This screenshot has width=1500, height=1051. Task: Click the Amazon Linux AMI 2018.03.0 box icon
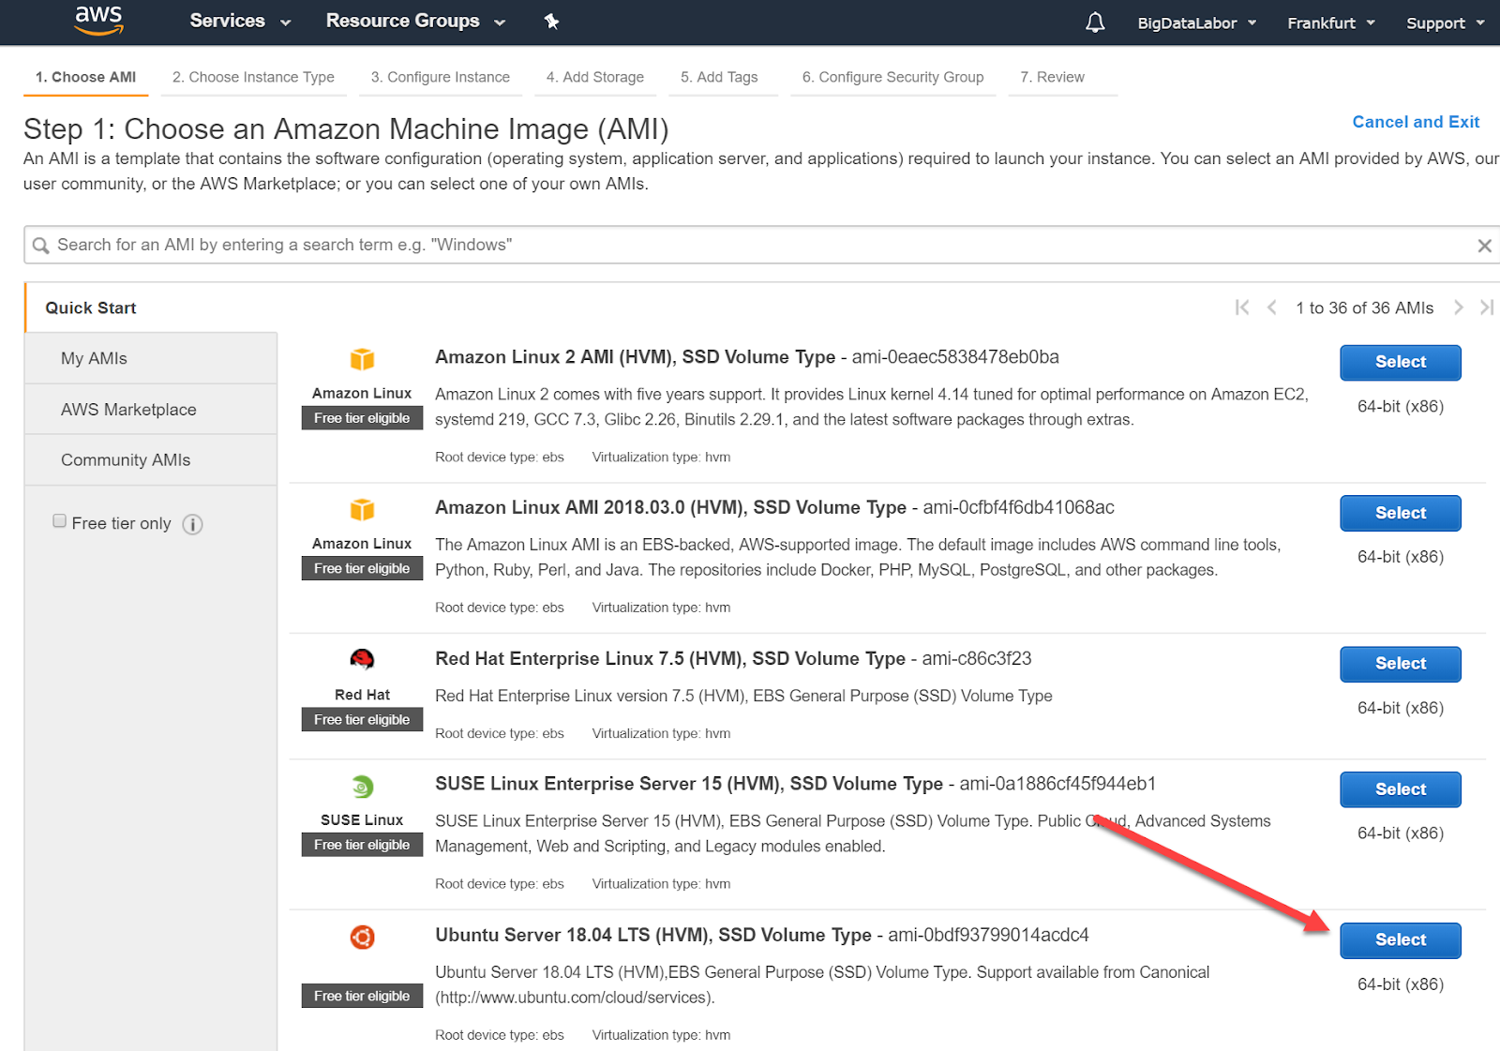click(x=362, y=510)
